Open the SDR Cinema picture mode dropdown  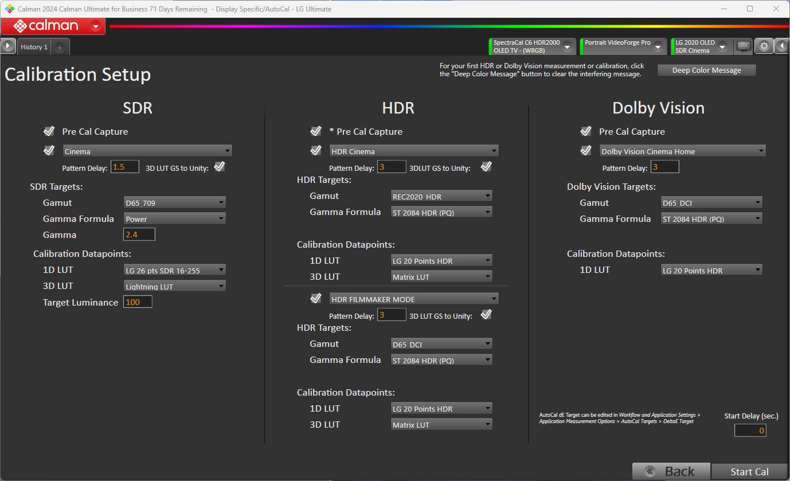point(147,151)
